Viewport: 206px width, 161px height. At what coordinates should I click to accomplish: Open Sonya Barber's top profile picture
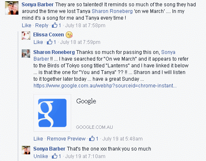click(12, 8)
